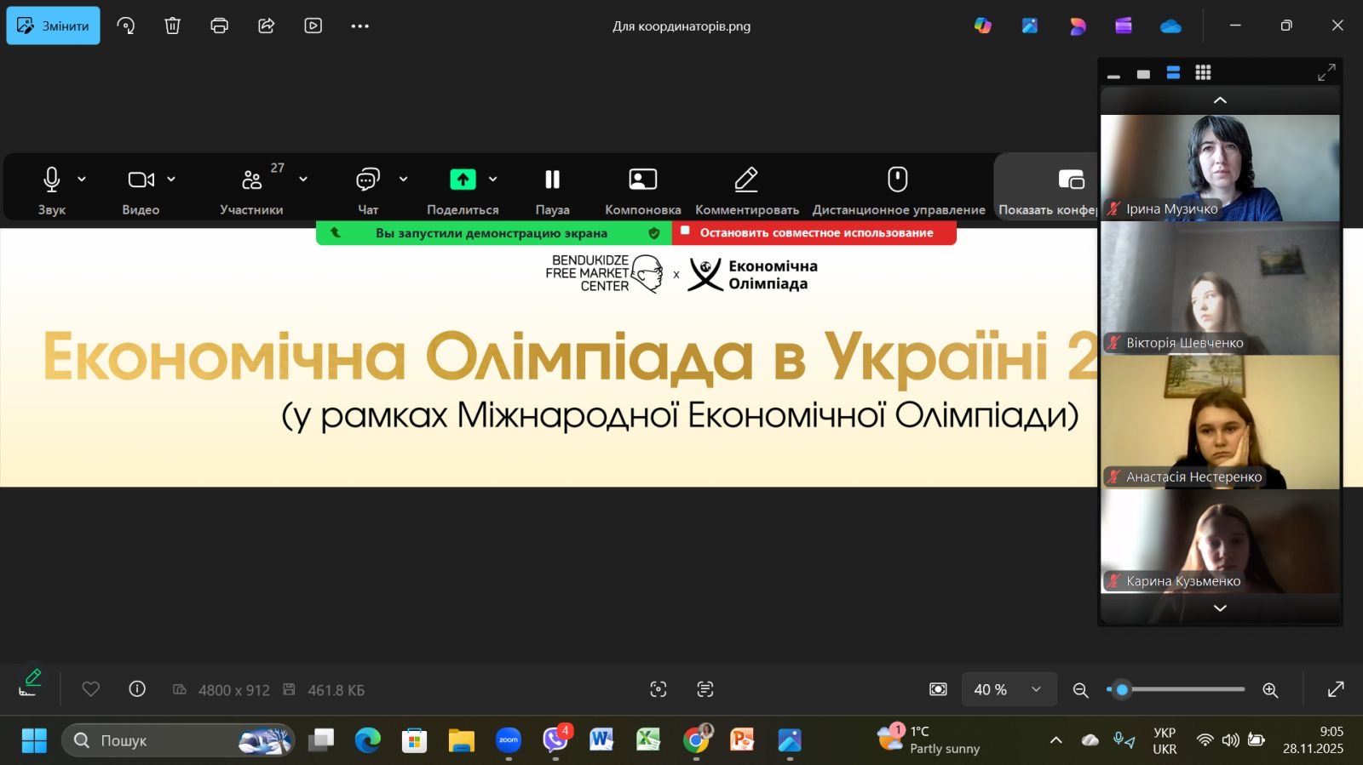The height and width of the screenshot is (765, 1363).
Task: Open Zoom app from the taskbar
Action: tap(509, 740)
